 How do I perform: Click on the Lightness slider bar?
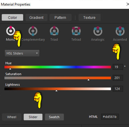[x=58, y=89]
